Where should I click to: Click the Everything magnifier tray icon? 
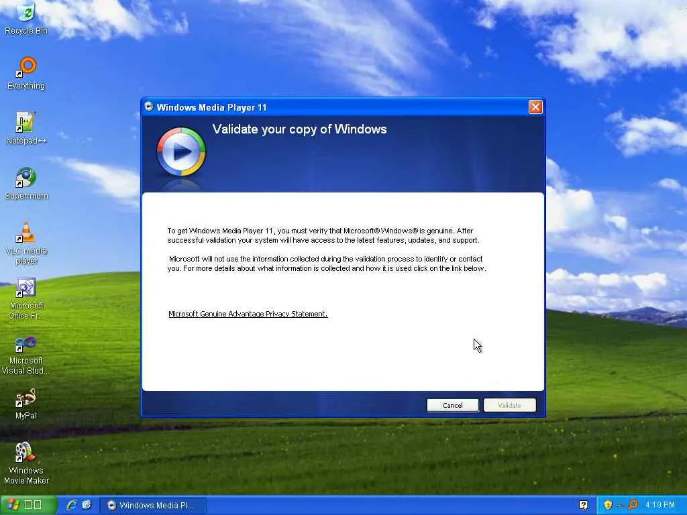point(633,505)
